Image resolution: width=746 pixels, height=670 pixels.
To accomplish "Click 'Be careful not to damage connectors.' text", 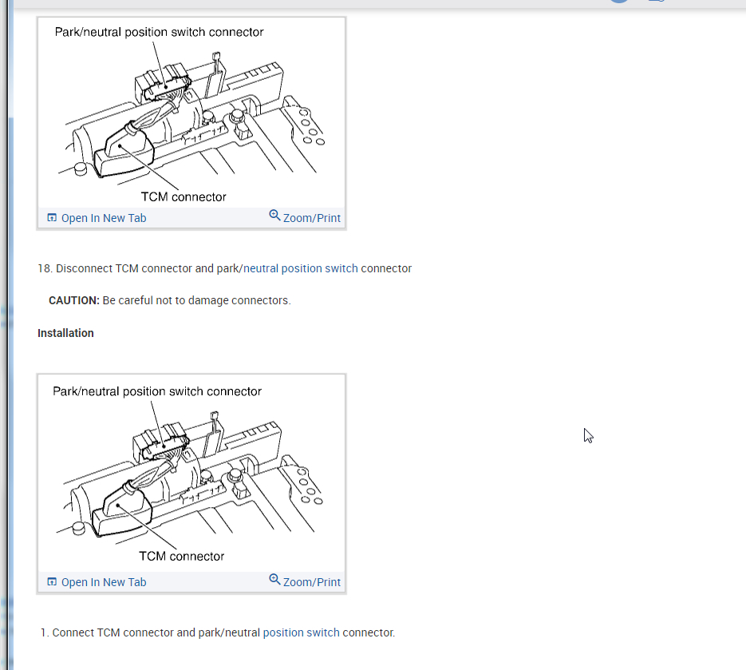I will tap(196, 301).
